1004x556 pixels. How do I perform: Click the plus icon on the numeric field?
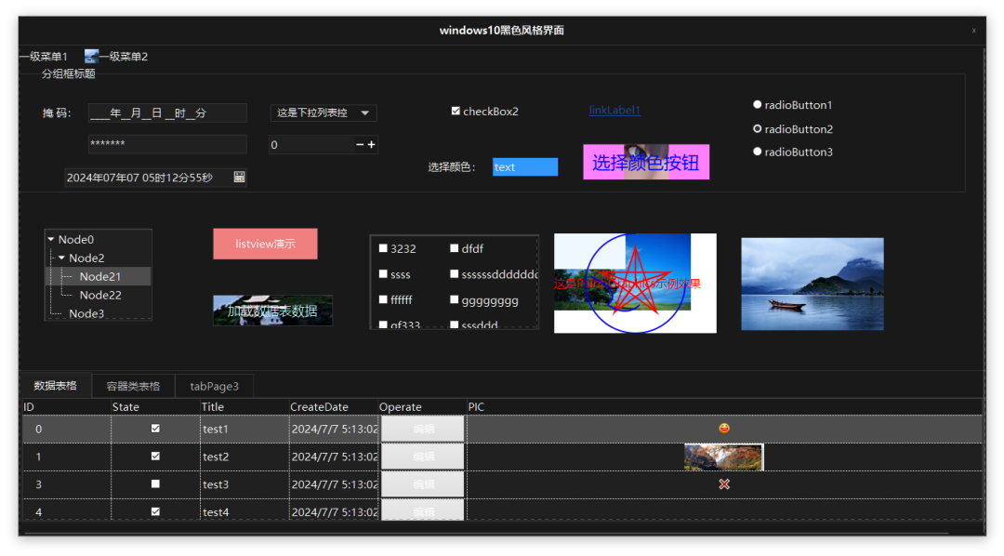point(372,145)
